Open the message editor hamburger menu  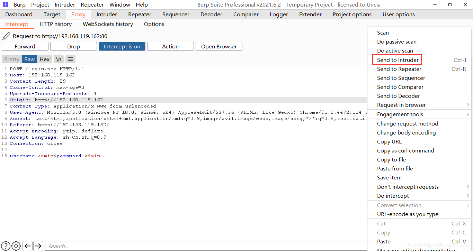coord(70,59)
